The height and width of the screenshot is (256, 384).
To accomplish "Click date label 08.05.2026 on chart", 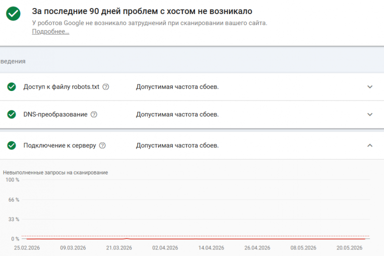I will point(303,247).
